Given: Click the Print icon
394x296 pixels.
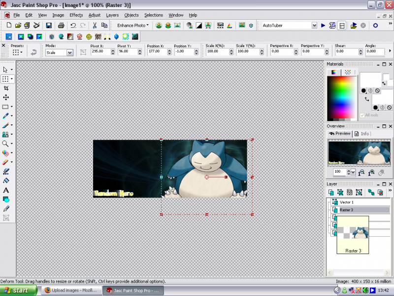Looking at the screenshot, I should click(x=61, y=25).
